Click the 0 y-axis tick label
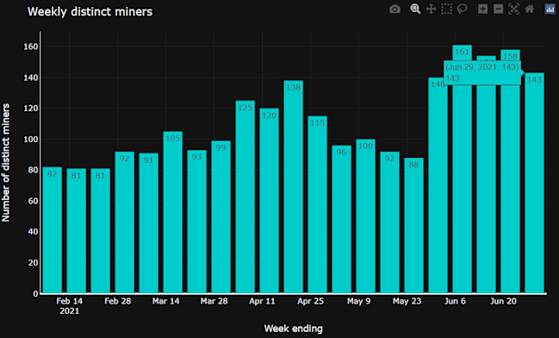The height and width of the screenshot is (338, 559). pos(35,293)
